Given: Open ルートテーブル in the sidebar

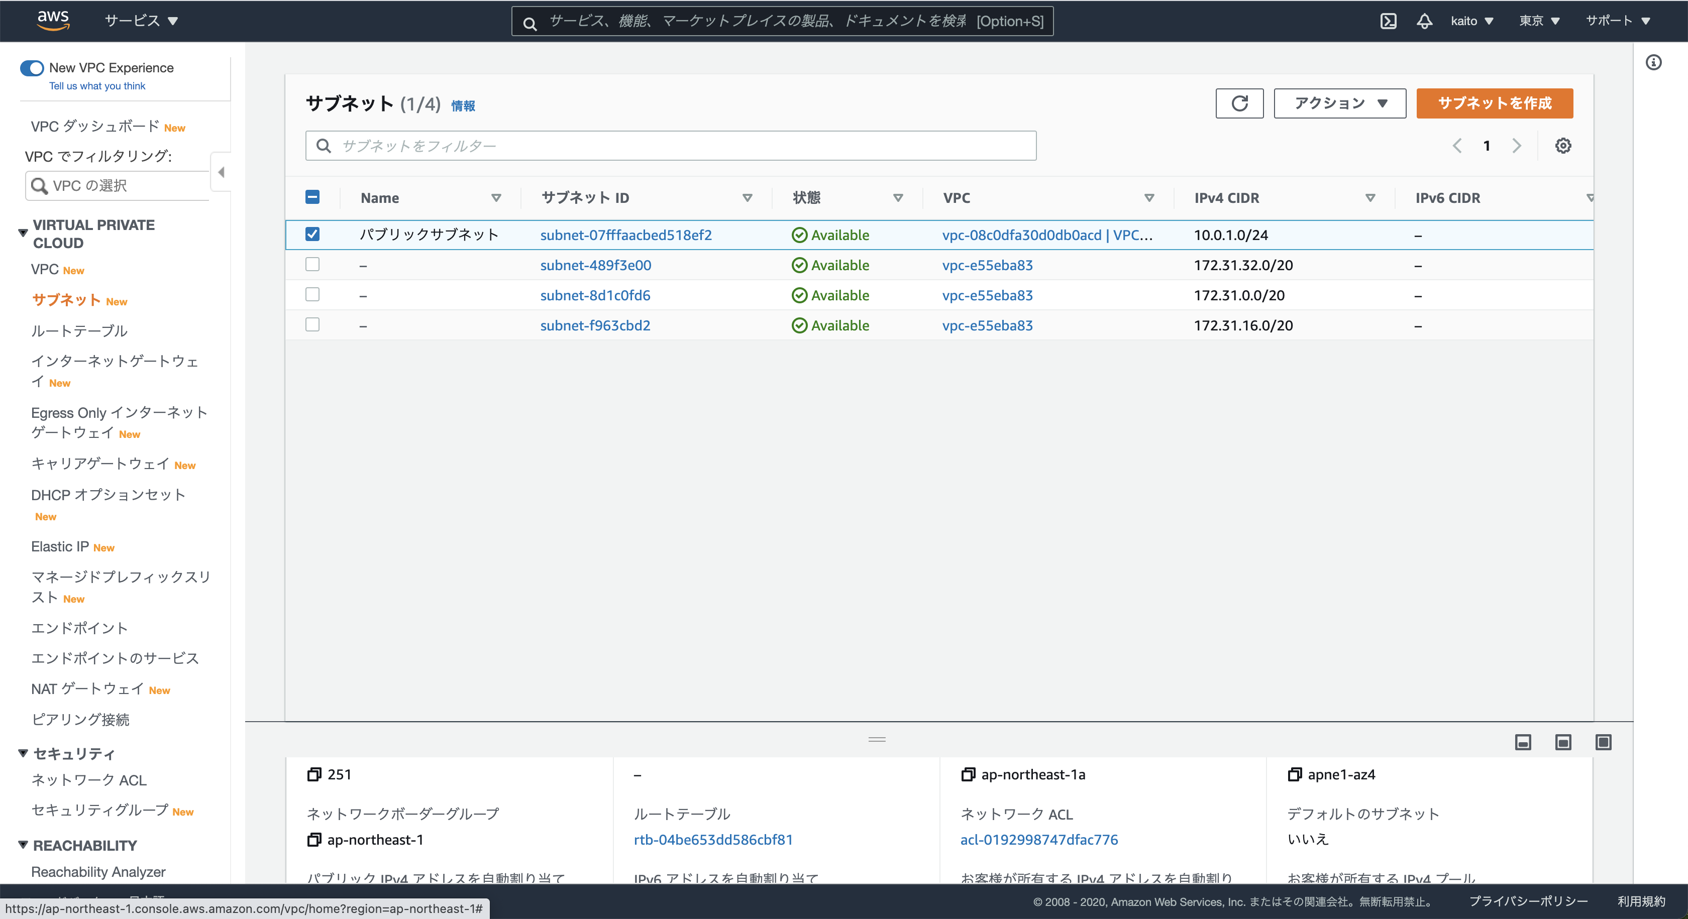Looking at the screenshot, I should [x=79, y=331].
